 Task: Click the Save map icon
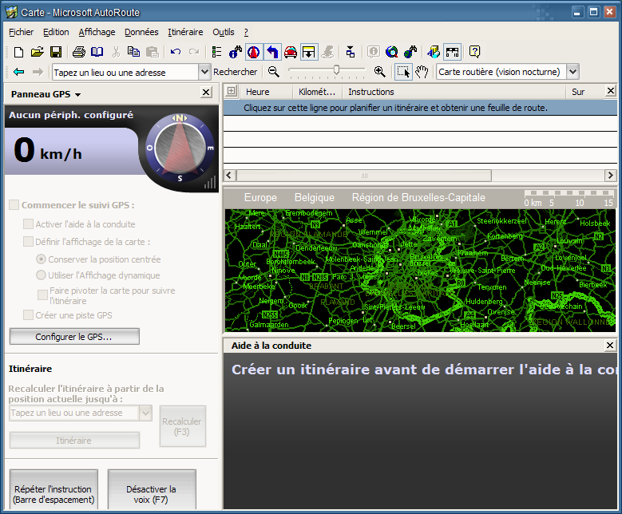56,52
